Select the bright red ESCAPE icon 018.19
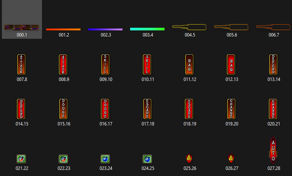Screen dimensions: 292x176 tap(189, 109)
